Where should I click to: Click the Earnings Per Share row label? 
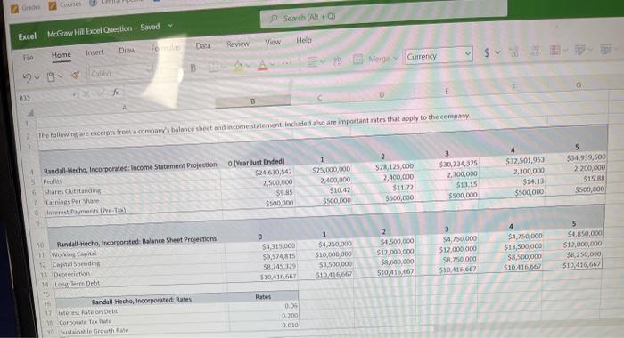[72, 201]
